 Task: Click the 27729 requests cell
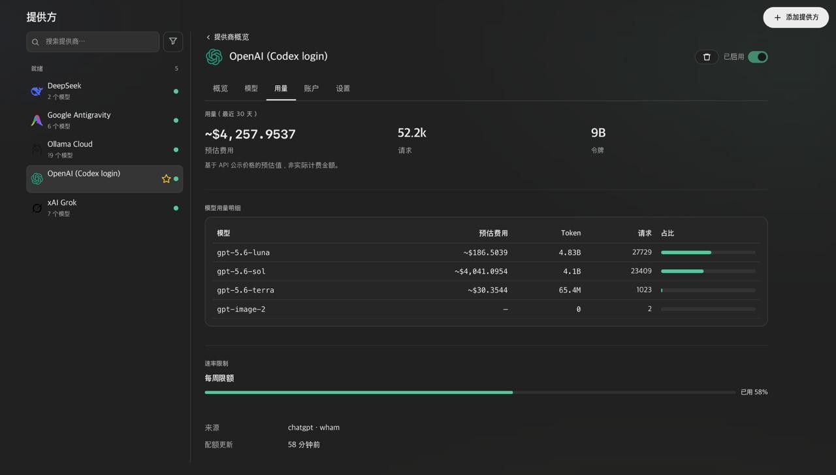642,252
